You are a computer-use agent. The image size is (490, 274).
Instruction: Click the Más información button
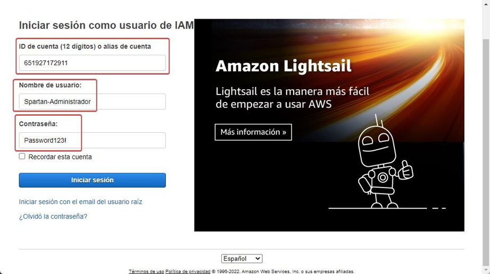coord(253,132)
